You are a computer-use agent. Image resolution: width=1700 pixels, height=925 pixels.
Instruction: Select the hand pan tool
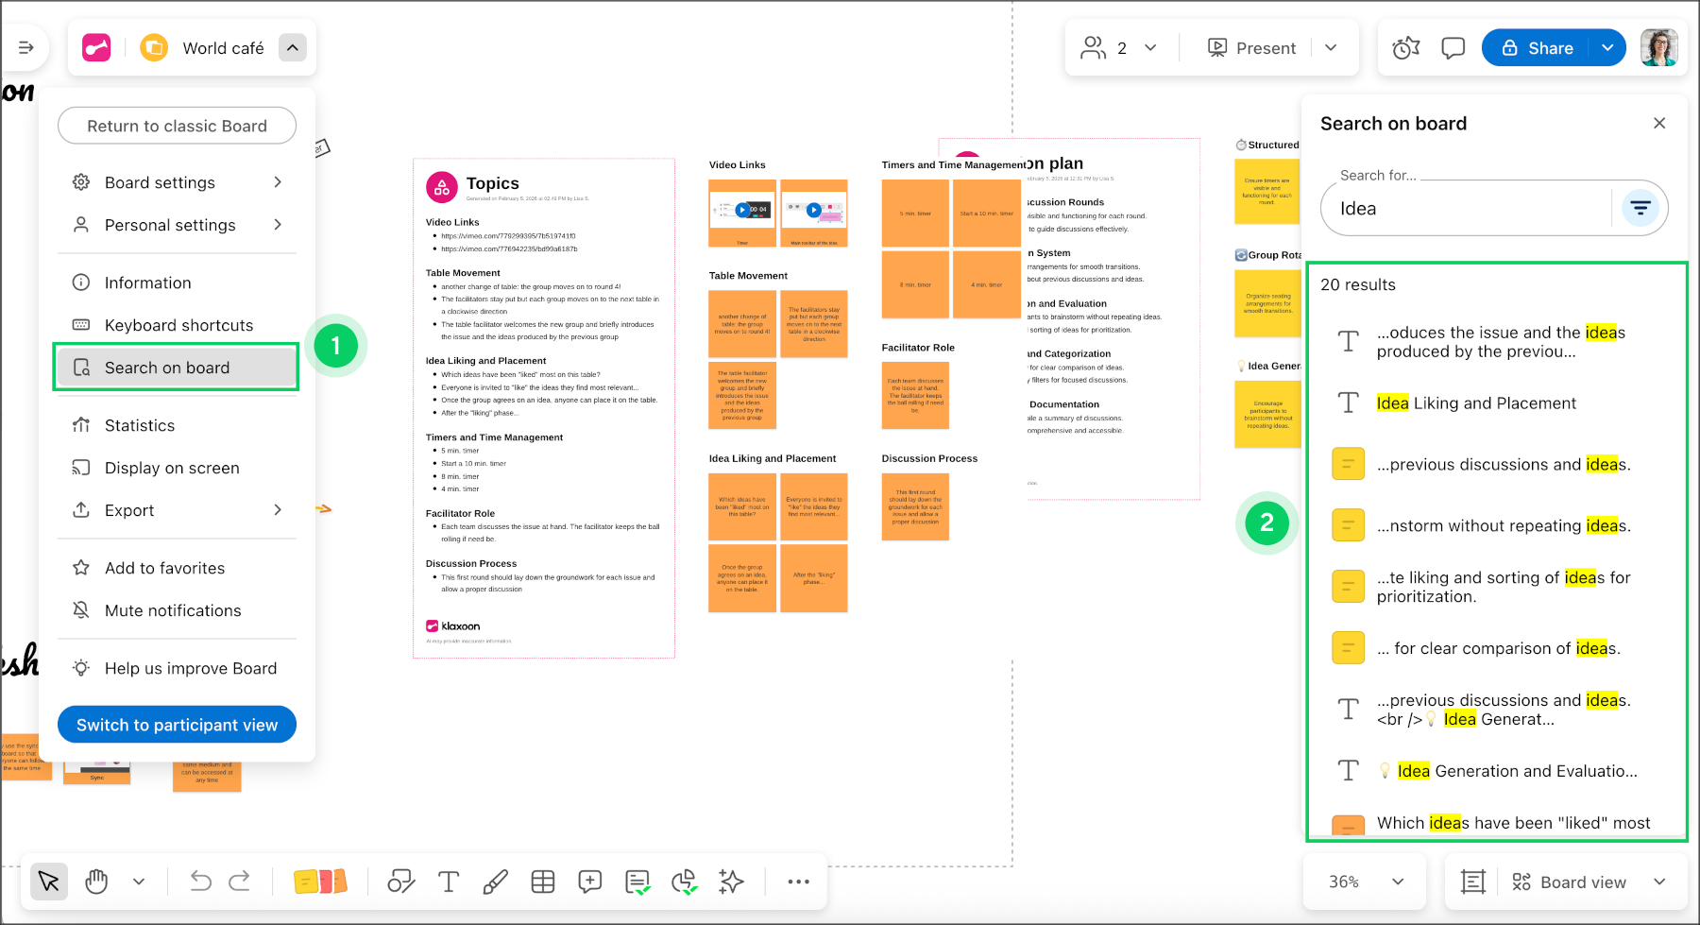tap(96, 882)
